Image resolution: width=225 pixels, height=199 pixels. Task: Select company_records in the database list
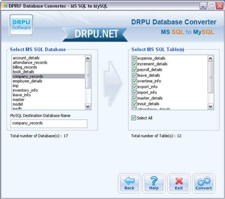coord(49,76)
